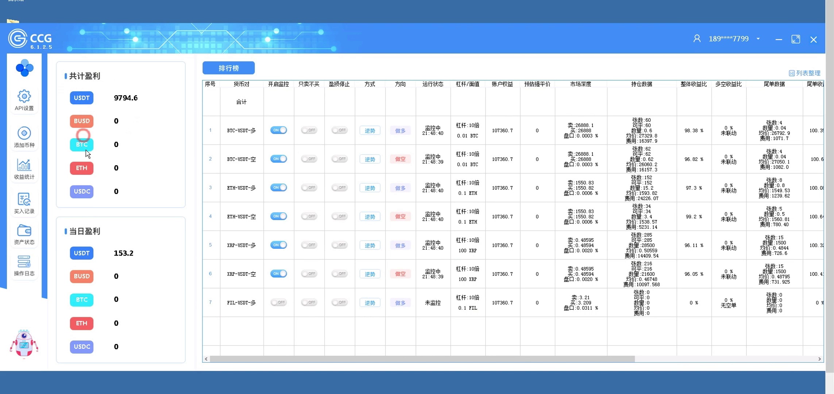Open the 收益统计 chart icon
This screenshot has width=834, height=394.
tap(24, 165)
